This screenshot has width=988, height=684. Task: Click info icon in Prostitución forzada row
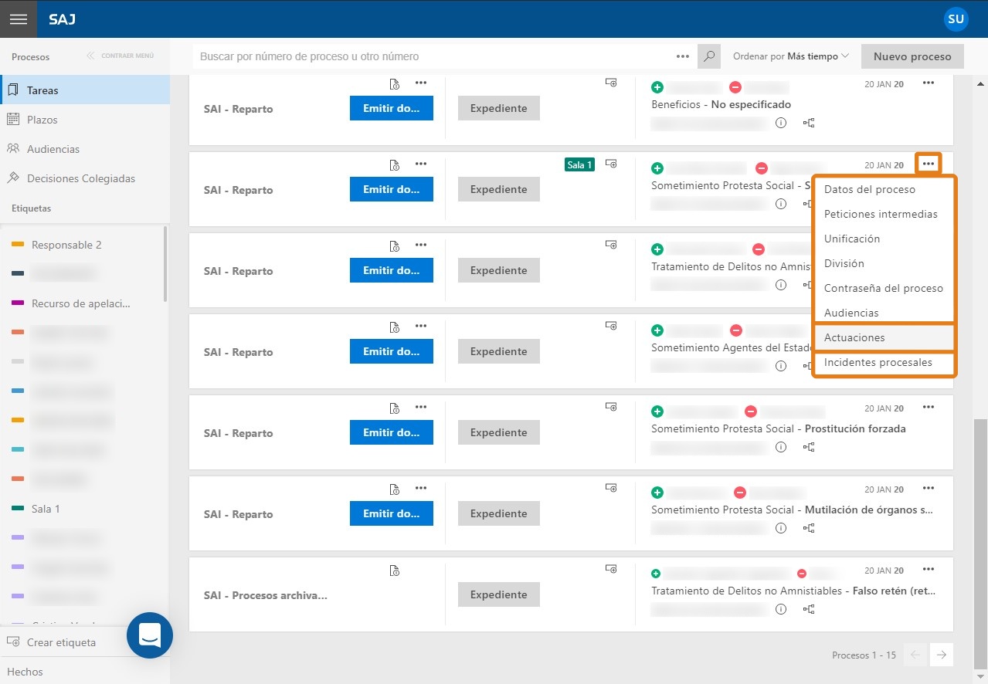(x=781, y=447)
